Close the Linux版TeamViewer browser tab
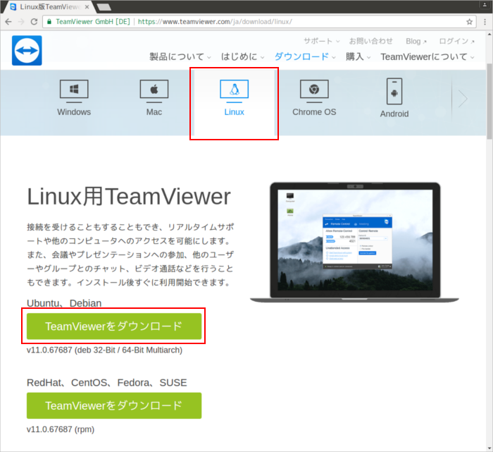The width and height of the screenshot is (493, 452). [x=87, y=6]
